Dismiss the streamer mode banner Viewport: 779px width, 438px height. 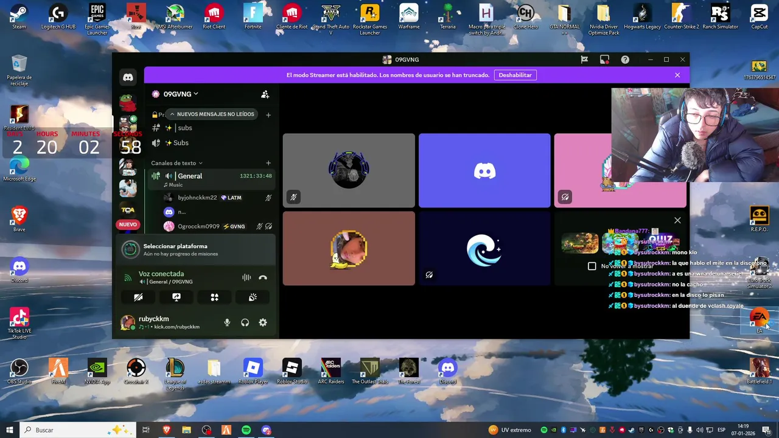677,75
